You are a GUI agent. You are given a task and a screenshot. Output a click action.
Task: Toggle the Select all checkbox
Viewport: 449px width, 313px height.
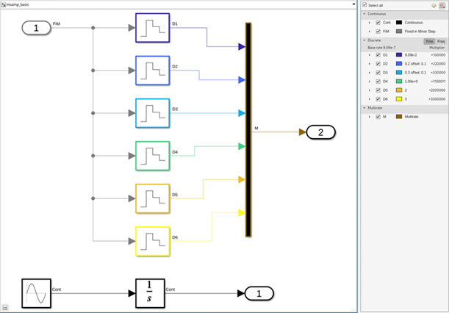click(x=366, y=5)
